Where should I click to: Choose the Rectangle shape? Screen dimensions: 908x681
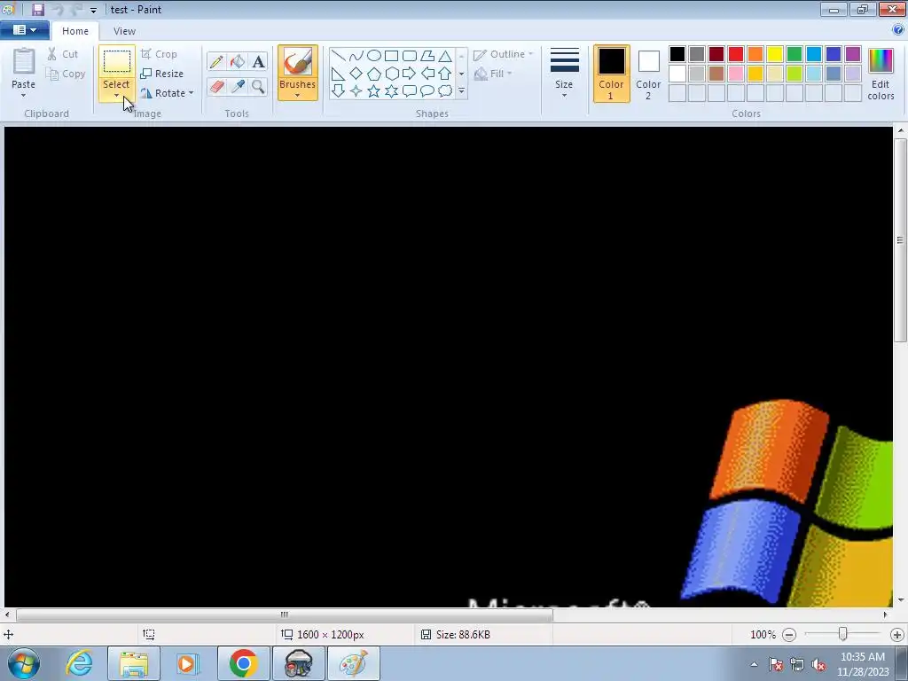[x=391, y=56]
